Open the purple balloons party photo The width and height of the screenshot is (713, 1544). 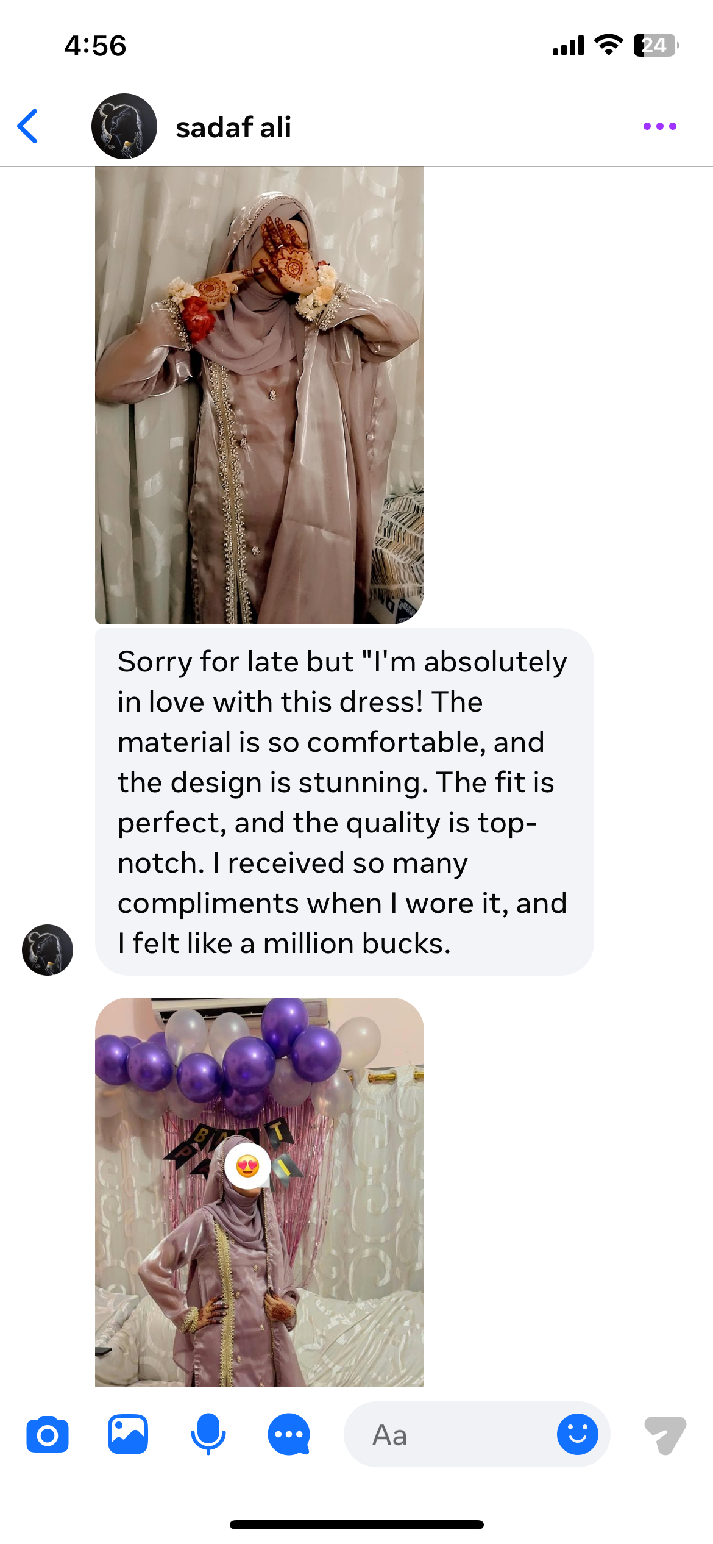click(x=260, y=1192)
